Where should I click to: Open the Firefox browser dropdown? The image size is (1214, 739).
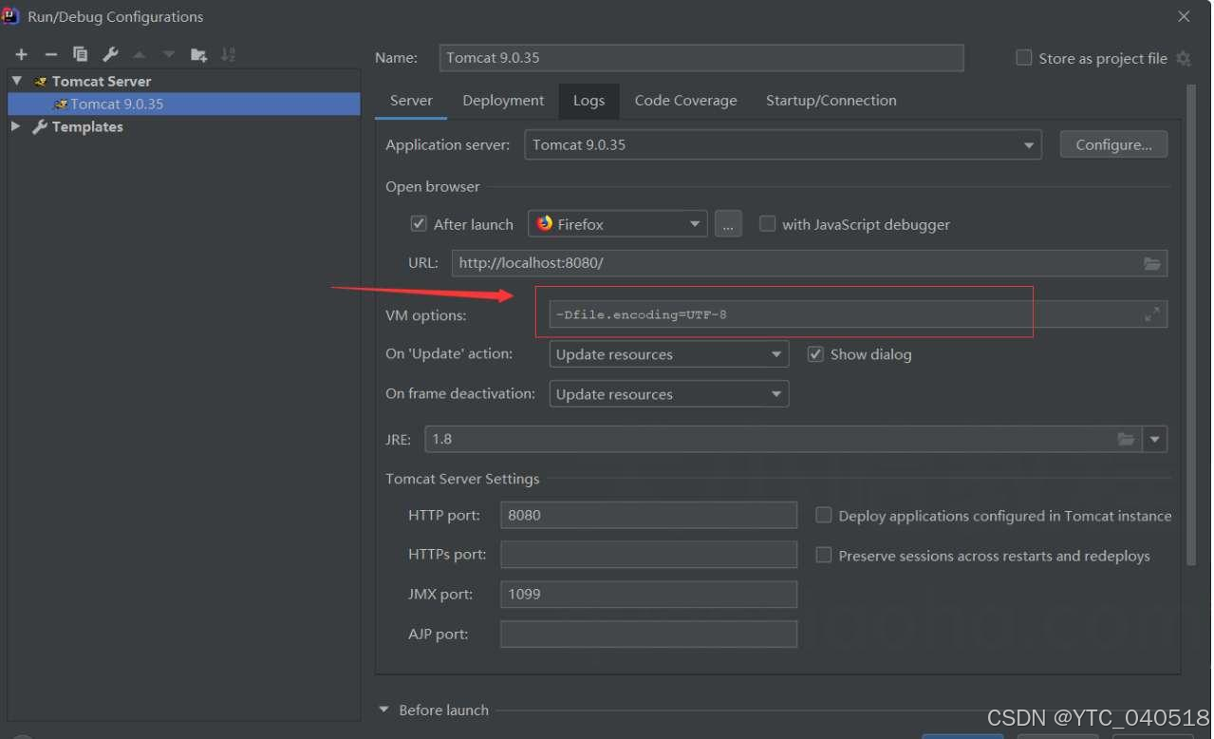618,224
